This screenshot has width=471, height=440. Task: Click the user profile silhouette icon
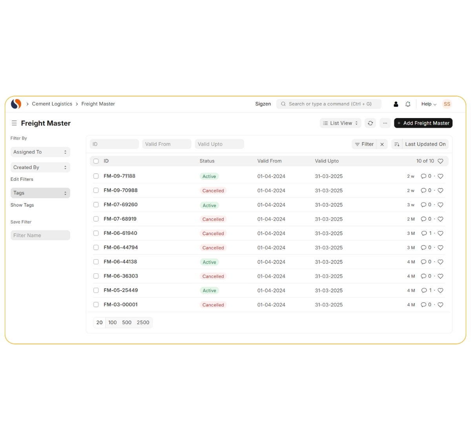tap(396, 104)
